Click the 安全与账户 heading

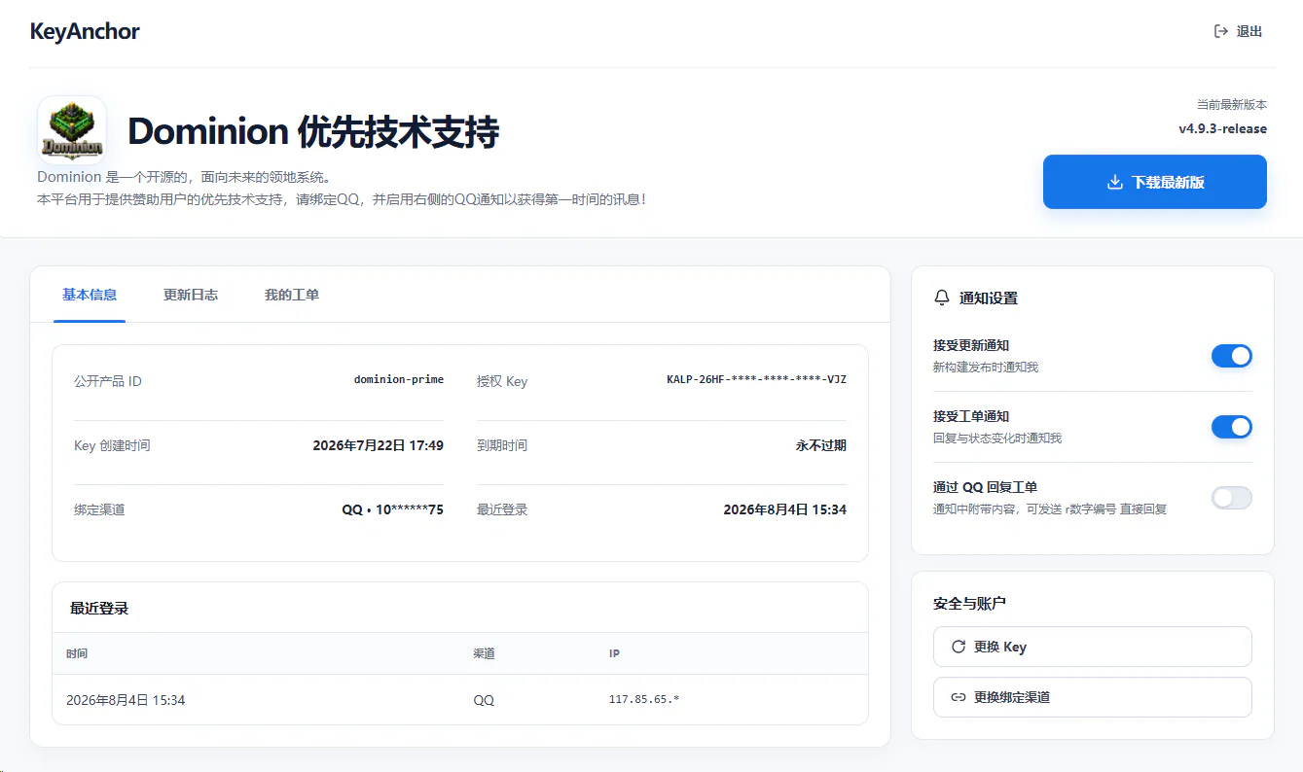click(x=969, y=603)
